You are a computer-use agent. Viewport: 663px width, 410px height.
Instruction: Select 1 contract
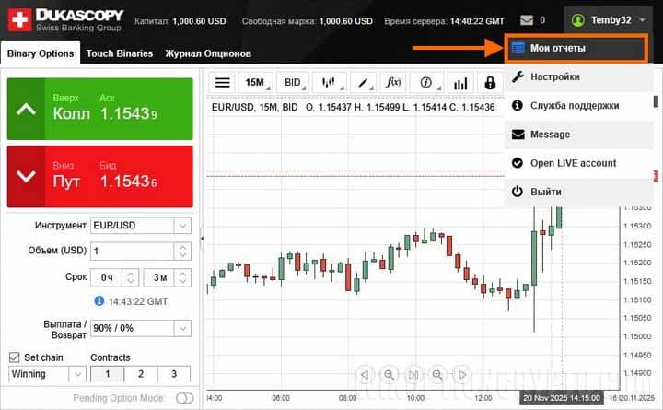[108, 374]
